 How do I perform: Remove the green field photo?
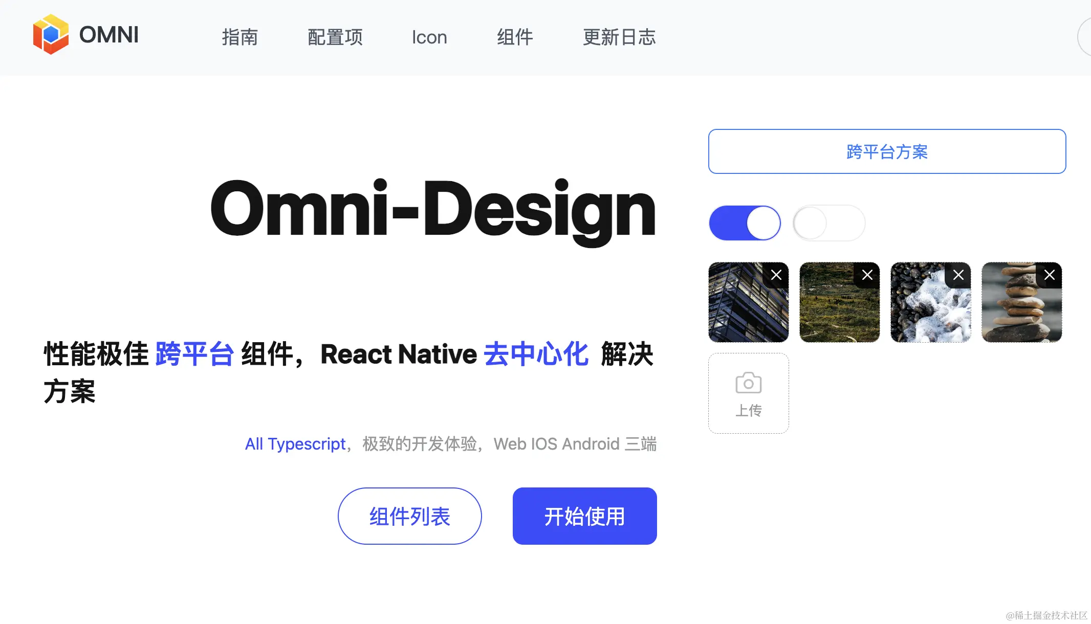(867, 275)
